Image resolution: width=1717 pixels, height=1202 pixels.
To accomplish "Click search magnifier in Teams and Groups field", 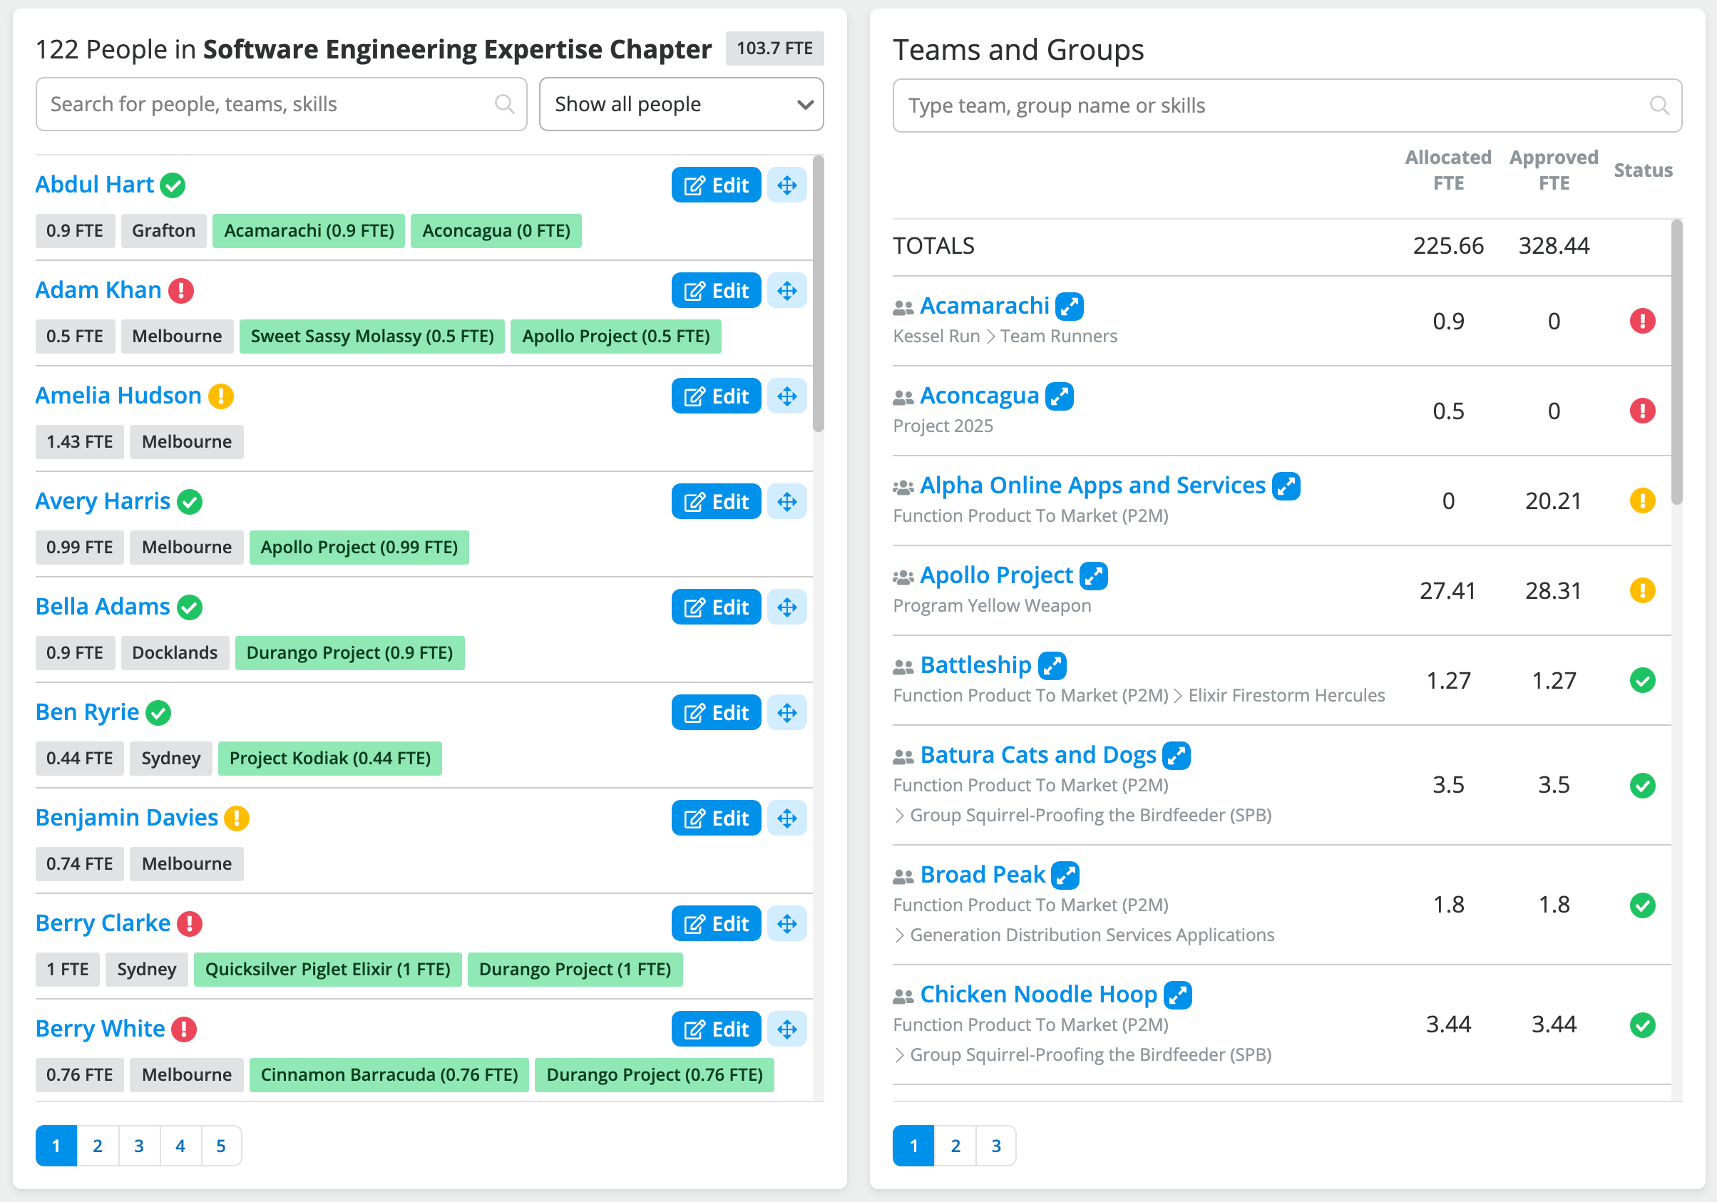I will click(1658, 106).
